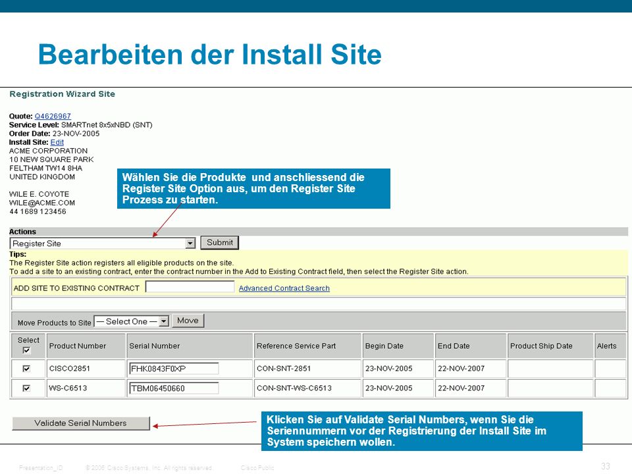Focus the Add Site to Existing Contract field
The image size is (632, 474).
coord(190,287)
